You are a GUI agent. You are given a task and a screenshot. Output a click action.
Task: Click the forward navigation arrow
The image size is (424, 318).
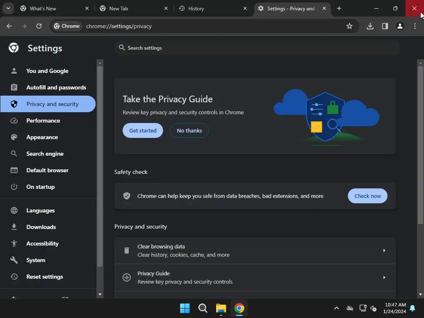pos(24,26)
